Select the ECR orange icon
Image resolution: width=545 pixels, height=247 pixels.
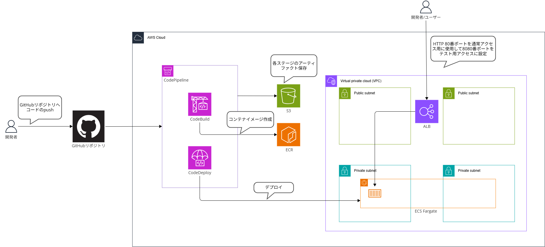click(288, 134)
